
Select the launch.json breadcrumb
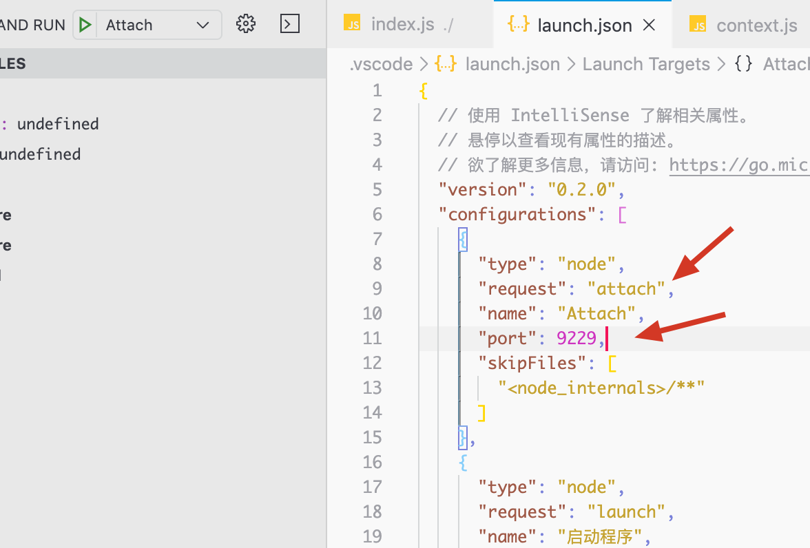click(512, 64)
